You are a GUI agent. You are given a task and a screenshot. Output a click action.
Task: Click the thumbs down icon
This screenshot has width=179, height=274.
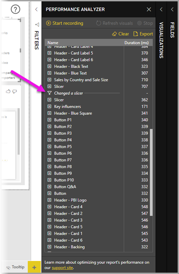click(15, 92)
